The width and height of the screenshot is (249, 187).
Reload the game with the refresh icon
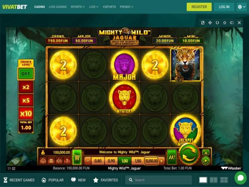[217, 23]
